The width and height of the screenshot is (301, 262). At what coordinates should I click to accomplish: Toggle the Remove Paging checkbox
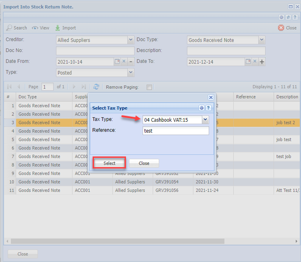coord(149,87)
